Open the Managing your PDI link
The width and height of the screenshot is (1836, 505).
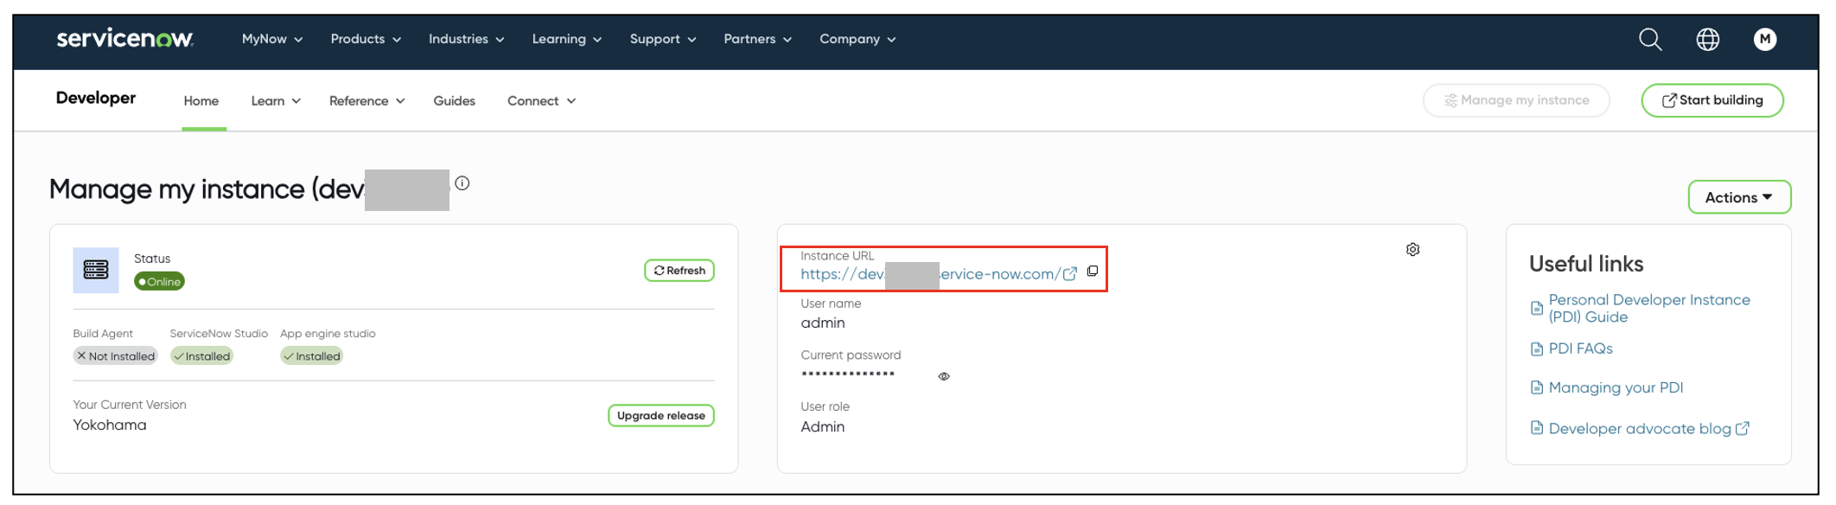coord(1616,387)
